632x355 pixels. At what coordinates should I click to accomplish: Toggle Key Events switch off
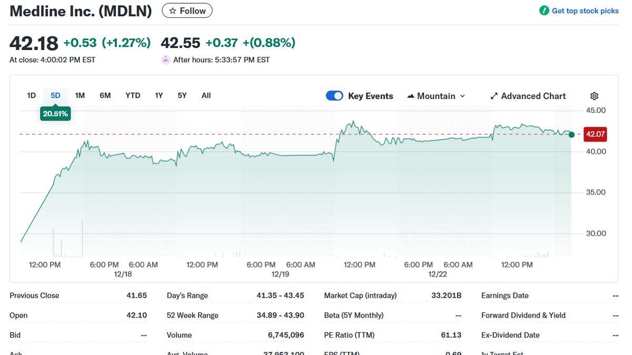click(334, 96)
